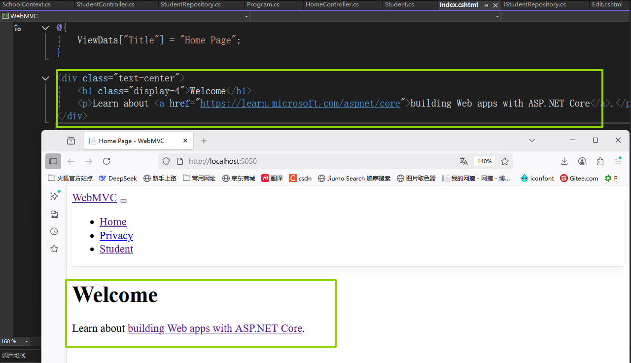The height and width of the screenshot is (363, 631).
Task: Click the shield tracking protection icon
Action: point(166,161)
